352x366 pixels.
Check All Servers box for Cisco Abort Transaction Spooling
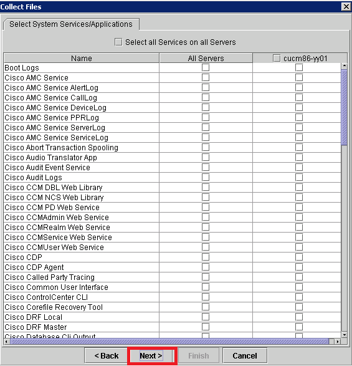click(x=206, y=148)
